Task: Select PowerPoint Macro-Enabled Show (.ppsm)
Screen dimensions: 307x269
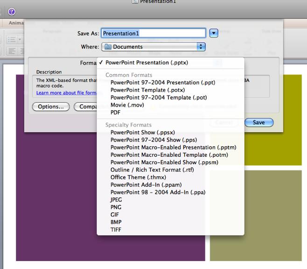Action: (x=170, y=162)
